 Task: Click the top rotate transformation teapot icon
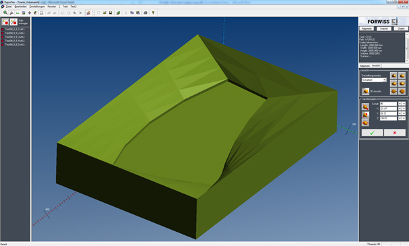(366, 107)
